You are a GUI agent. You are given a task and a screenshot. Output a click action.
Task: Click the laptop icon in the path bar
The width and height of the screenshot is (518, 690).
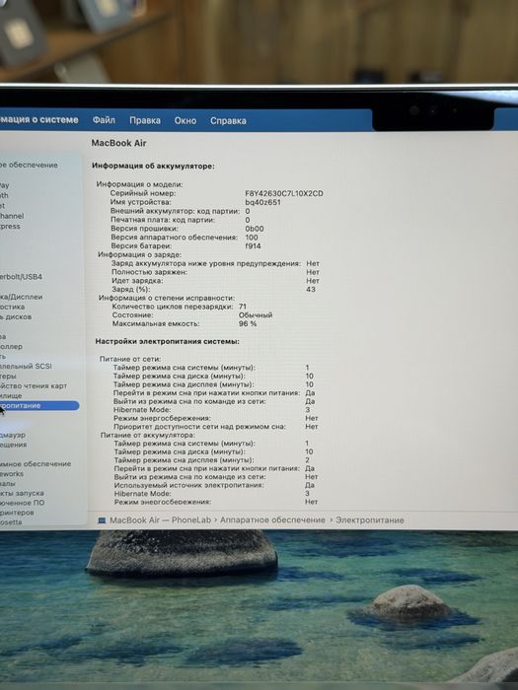click(x=102, y=520)
